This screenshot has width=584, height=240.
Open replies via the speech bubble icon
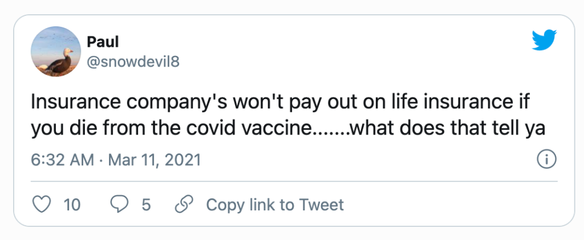click(119, 205)
